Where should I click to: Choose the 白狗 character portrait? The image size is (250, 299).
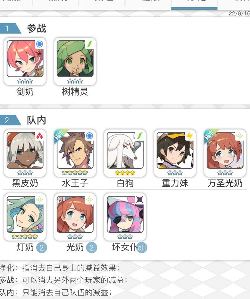pos(125,153)
